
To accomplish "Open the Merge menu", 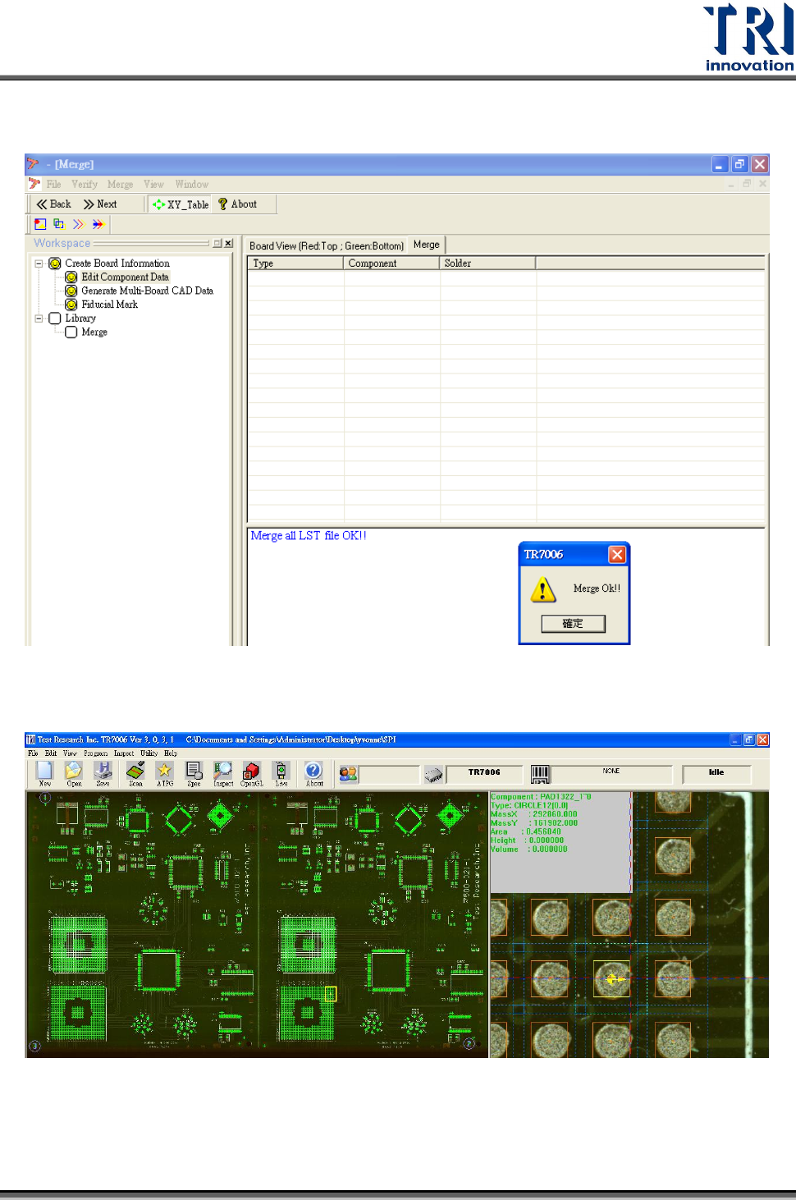I will tap(120, 185).
